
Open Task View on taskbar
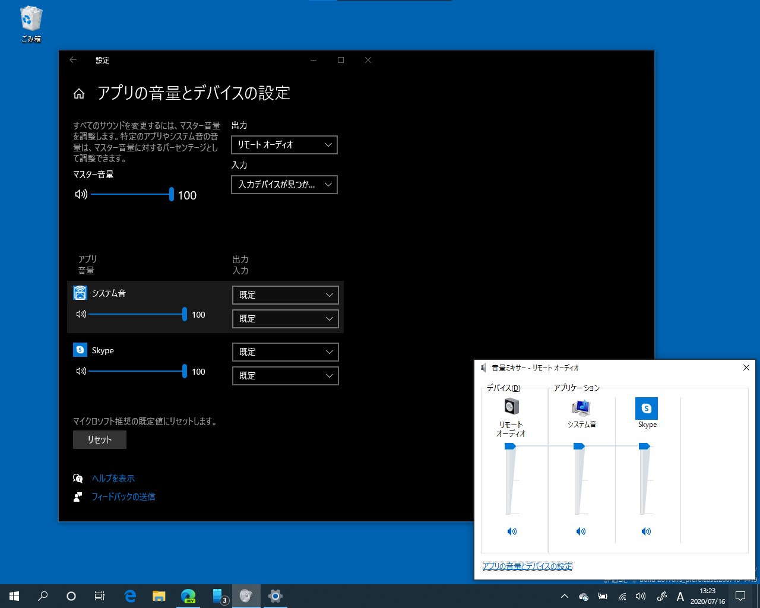[100, 596]
